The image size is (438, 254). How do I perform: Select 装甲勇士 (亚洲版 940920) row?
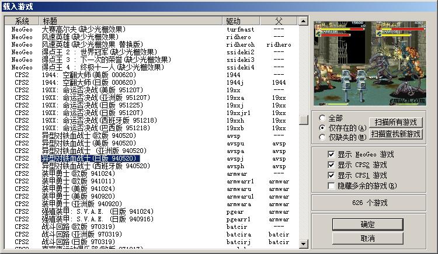(151, 204)
